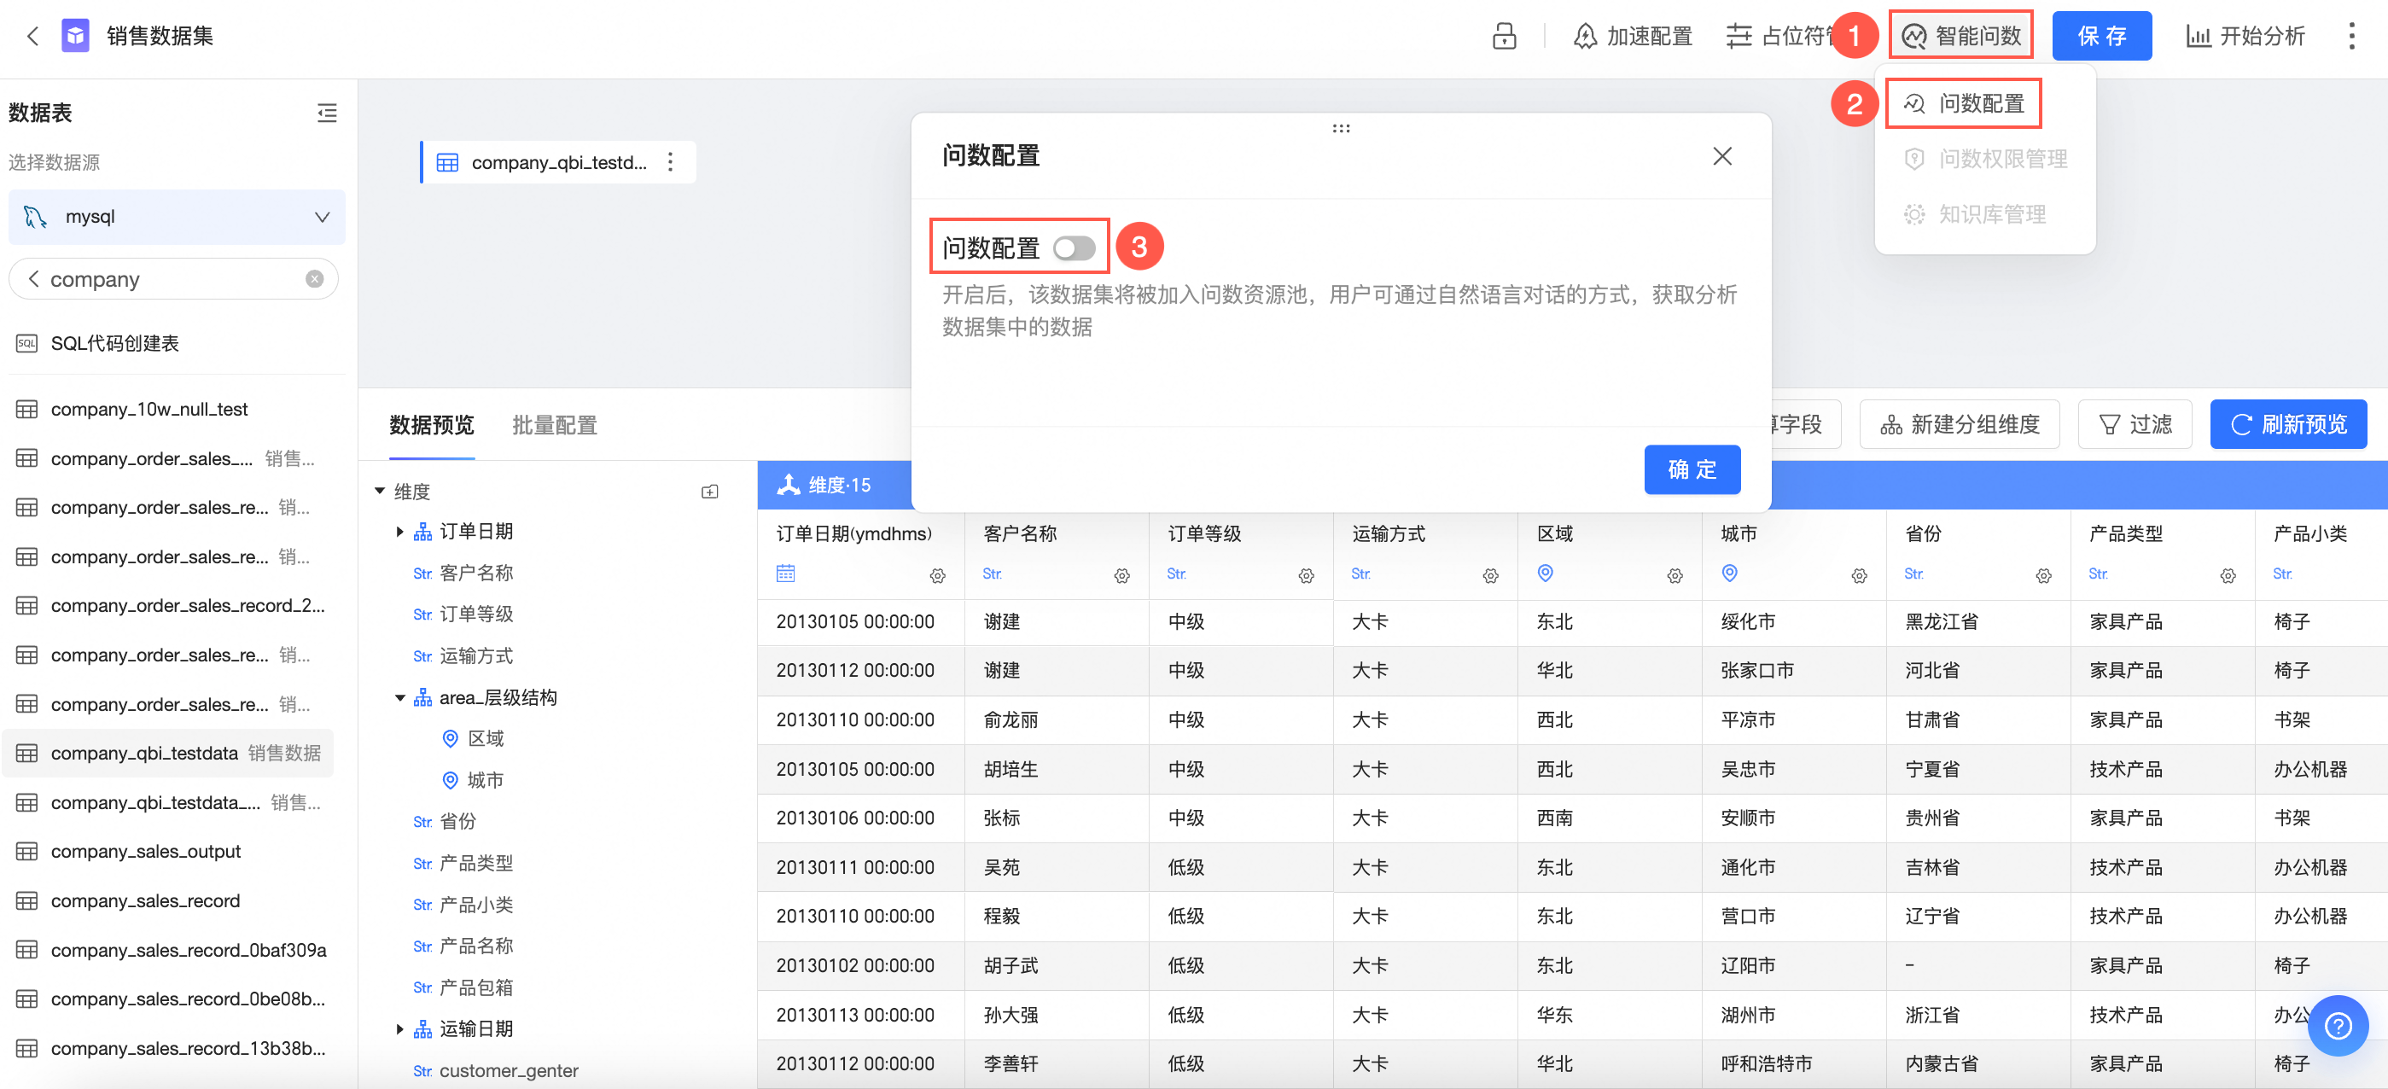Open settings gear for 城市 column
This screenshot has height=1089, width=2388.
[1859, 576]
